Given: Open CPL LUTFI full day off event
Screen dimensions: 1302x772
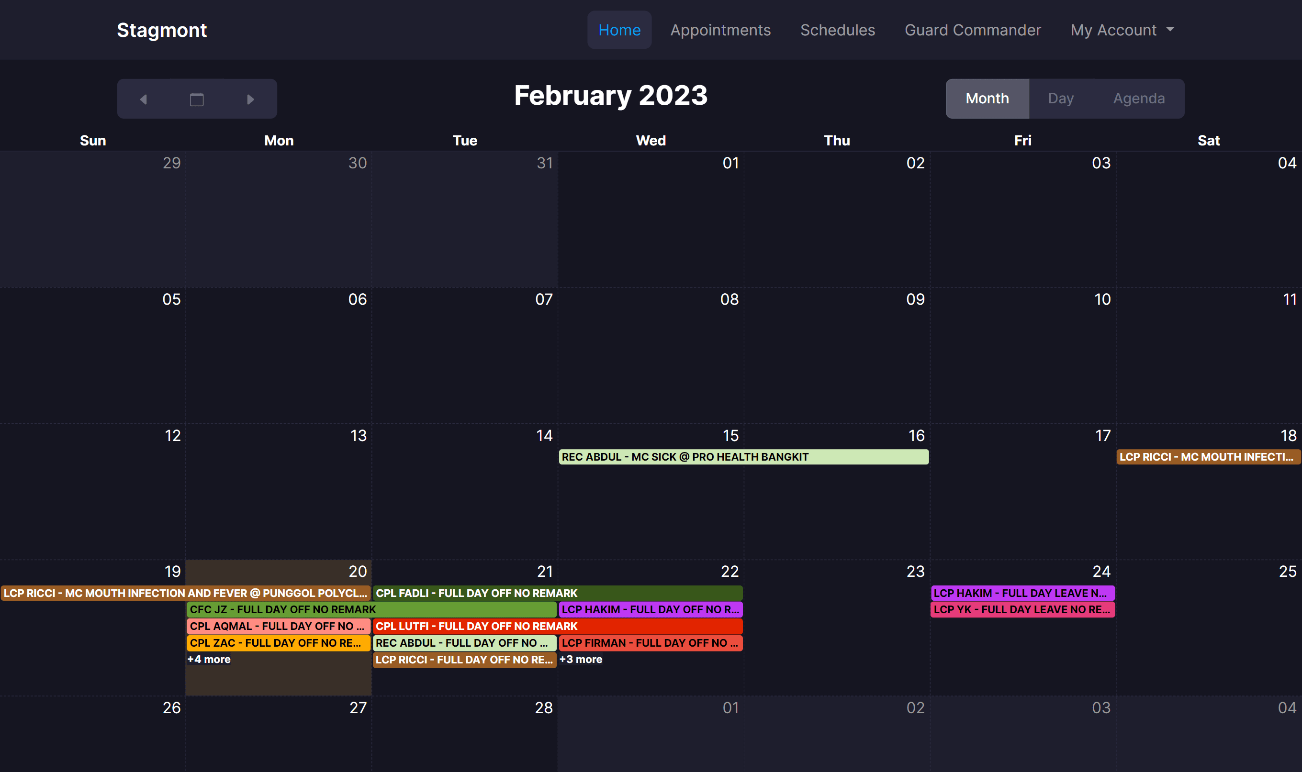Looking at the screenshot, I should pos(557,626).
